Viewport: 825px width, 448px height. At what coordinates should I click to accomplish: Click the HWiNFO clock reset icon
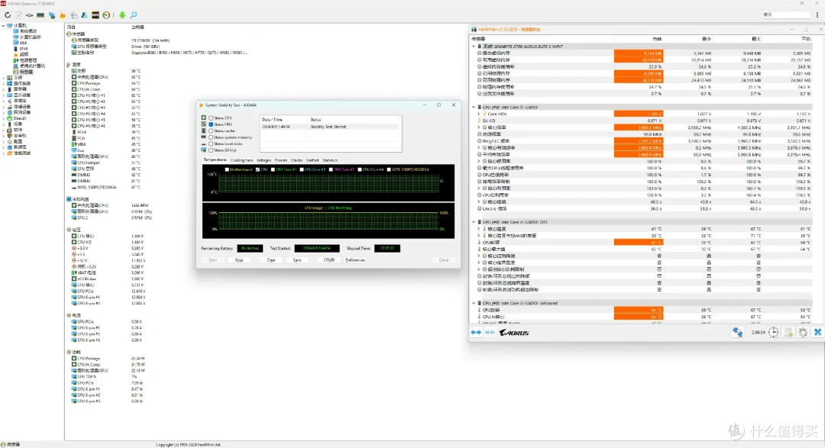pos(774,332)
